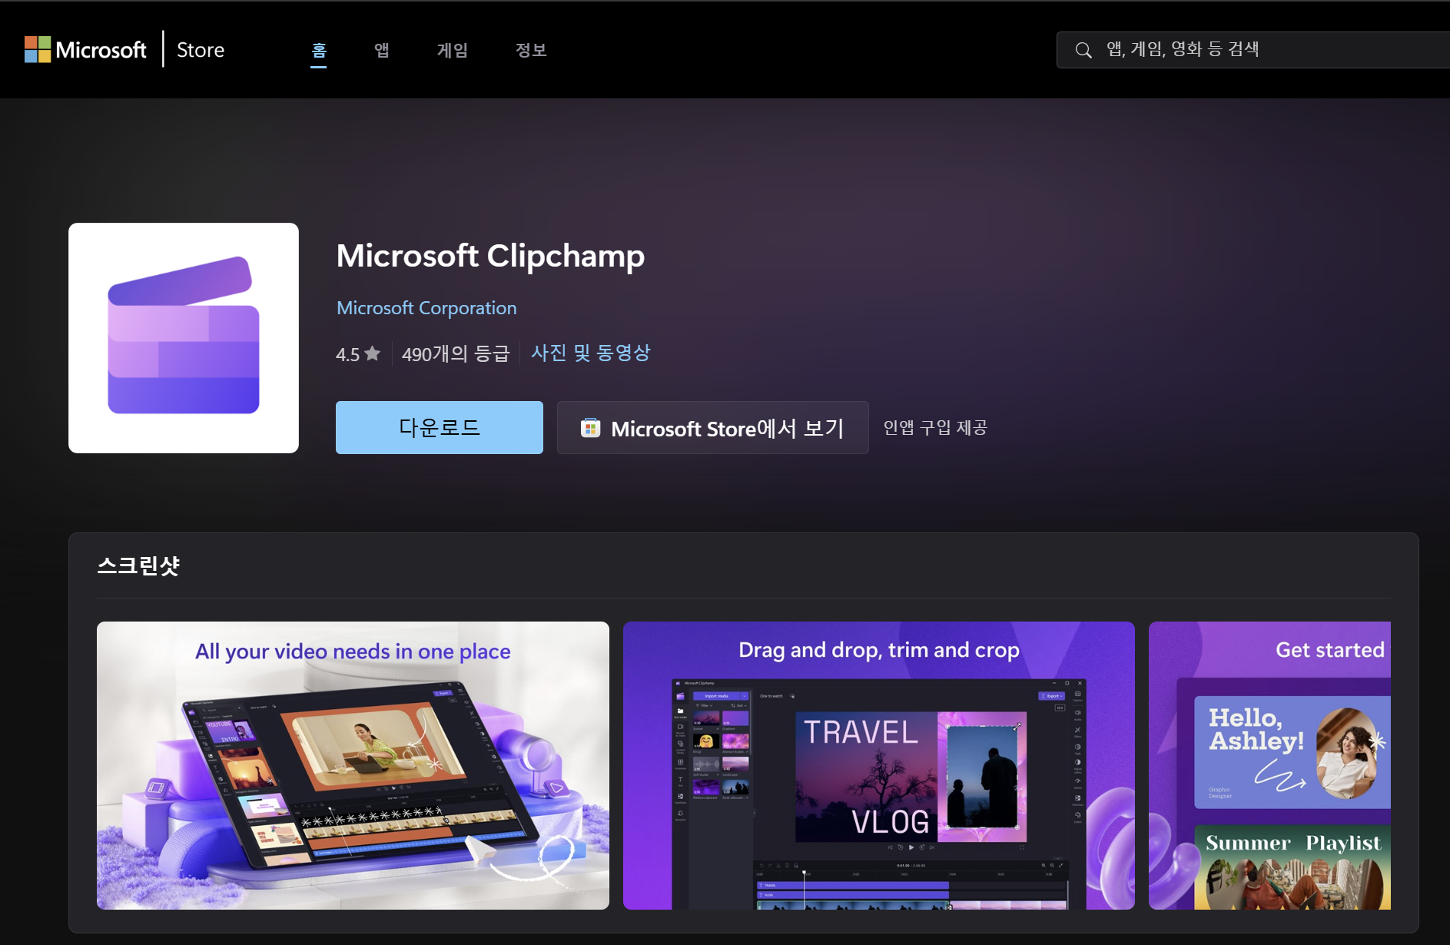Screen dimensions: 1450x945
Task: Click Microsoft Store에서 보기 button
Action: pyautogui.click(x=713, y=428)
